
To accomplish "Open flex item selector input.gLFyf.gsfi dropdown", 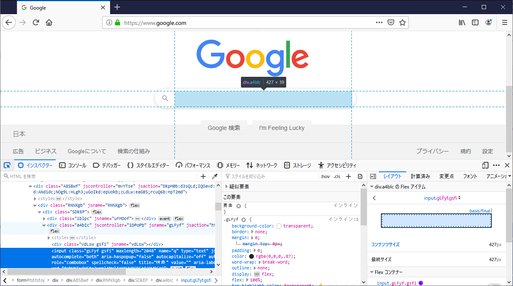I will [x=442, y=198].
